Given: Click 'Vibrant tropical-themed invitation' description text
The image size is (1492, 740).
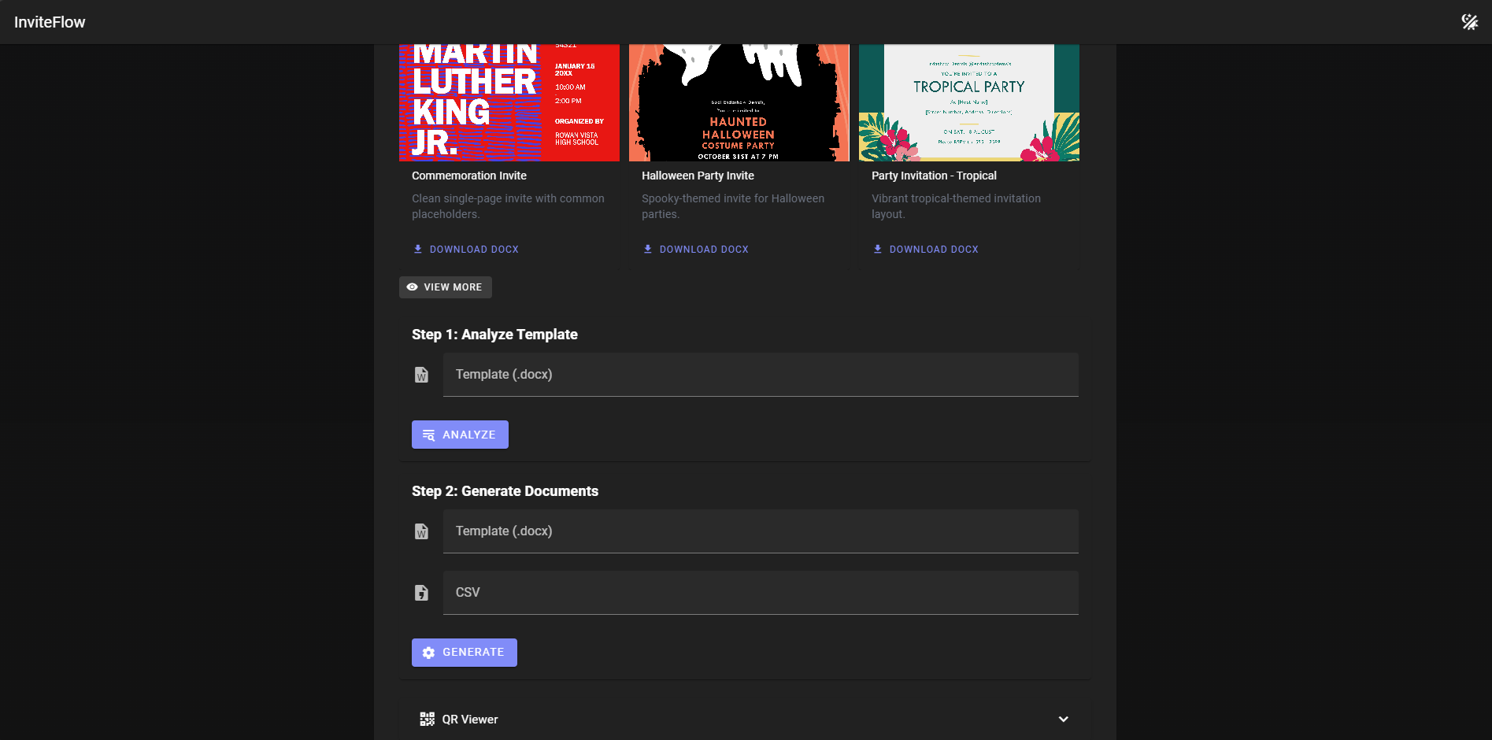Looking at the screenshot, I should [956, 206].
